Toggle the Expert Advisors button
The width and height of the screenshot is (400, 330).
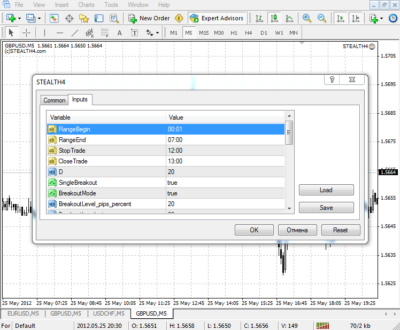click(217, 18)
